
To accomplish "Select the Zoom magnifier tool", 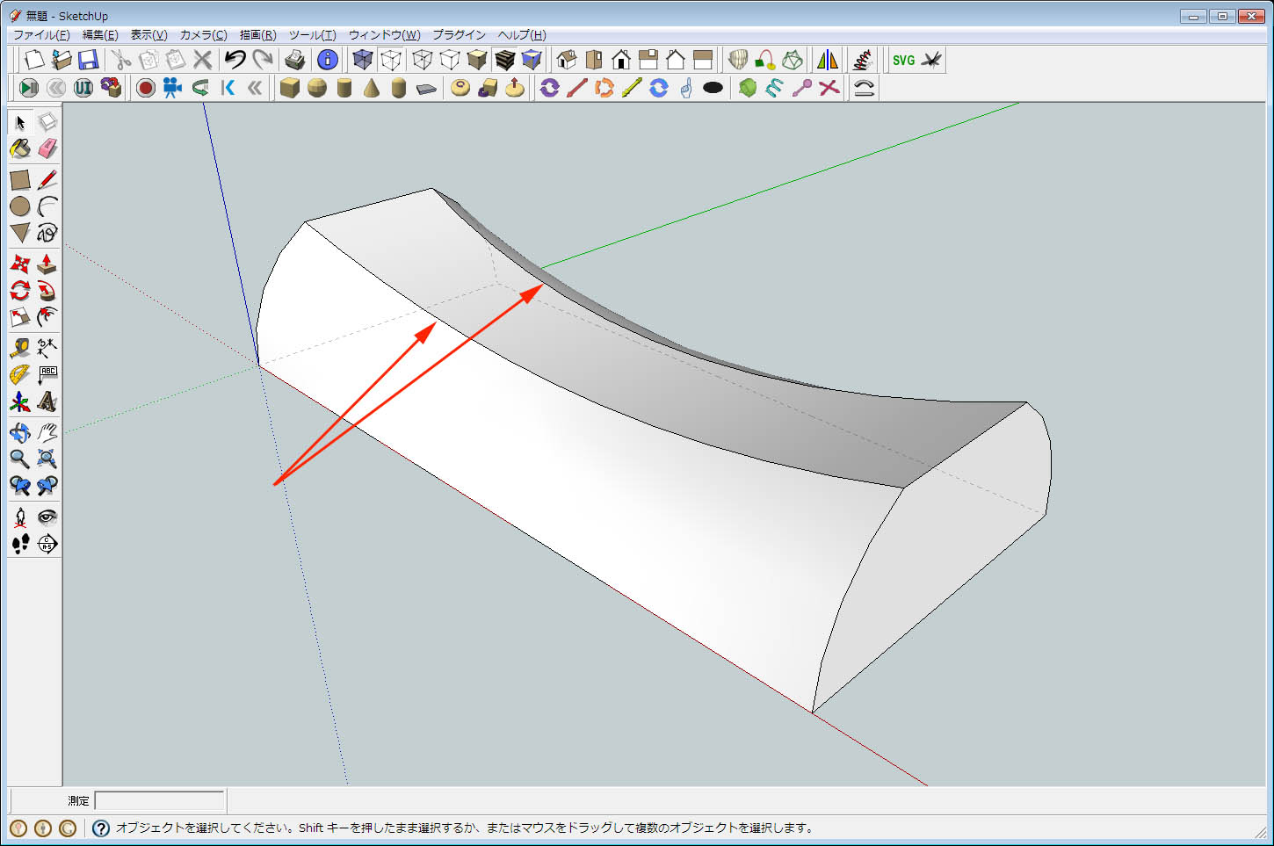I will tap(20, 459).
